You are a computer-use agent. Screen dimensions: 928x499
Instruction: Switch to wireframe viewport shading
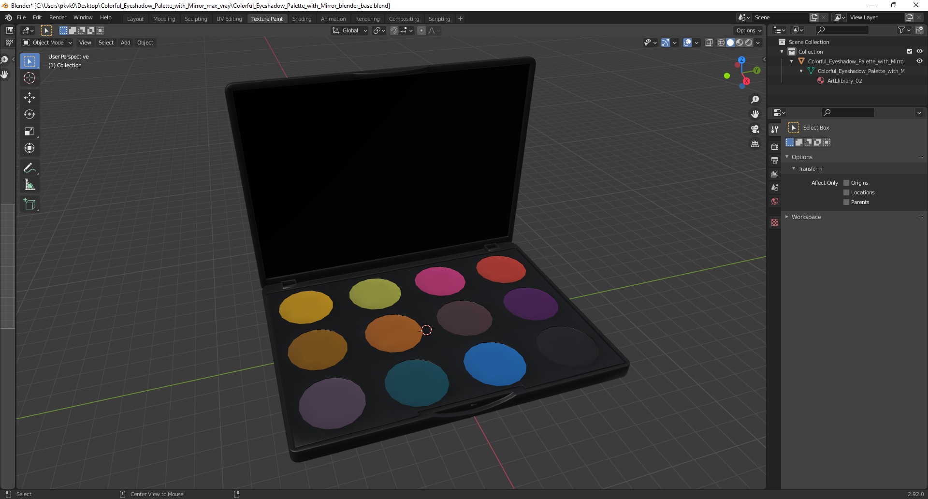point(721,43)
